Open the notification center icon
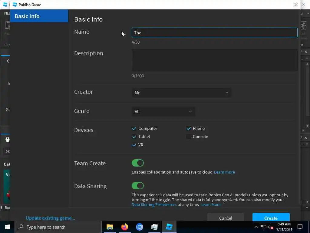 (x=300, y=227)
